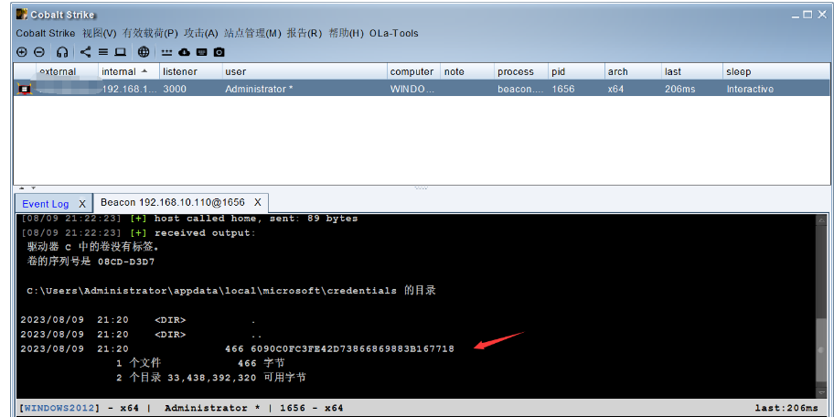Click the 192.168.1... internal IP cell
Image resolution: width=834 pixels, height=417 pixels.
[129, 89]
